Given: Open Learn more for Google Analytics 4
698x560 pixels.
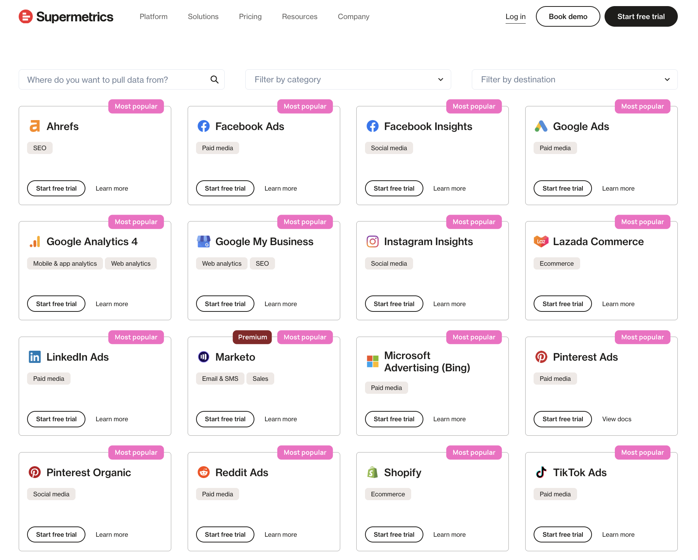Looking at the screenshot, I should click(112, 303).
